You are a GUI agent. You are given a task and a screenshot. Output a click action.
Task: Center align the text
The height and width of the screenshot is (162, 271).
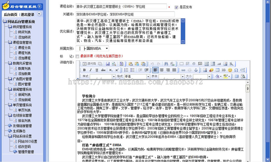point(162,70)
